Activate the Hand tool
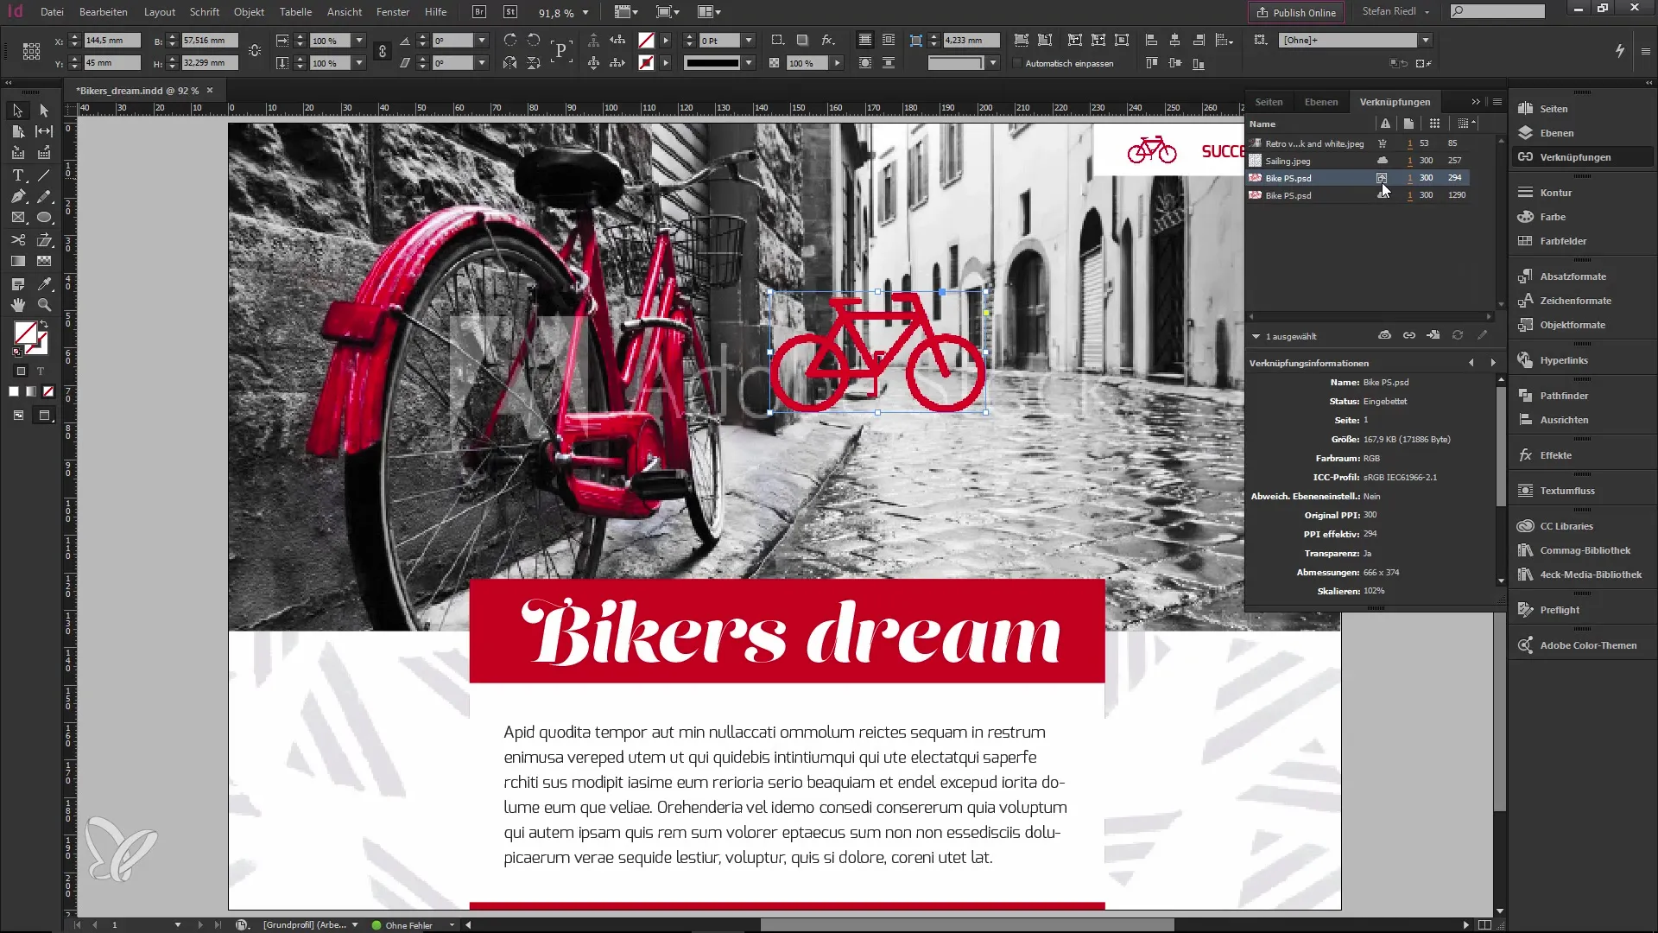1658x933 pixels. tap(17, 305)
